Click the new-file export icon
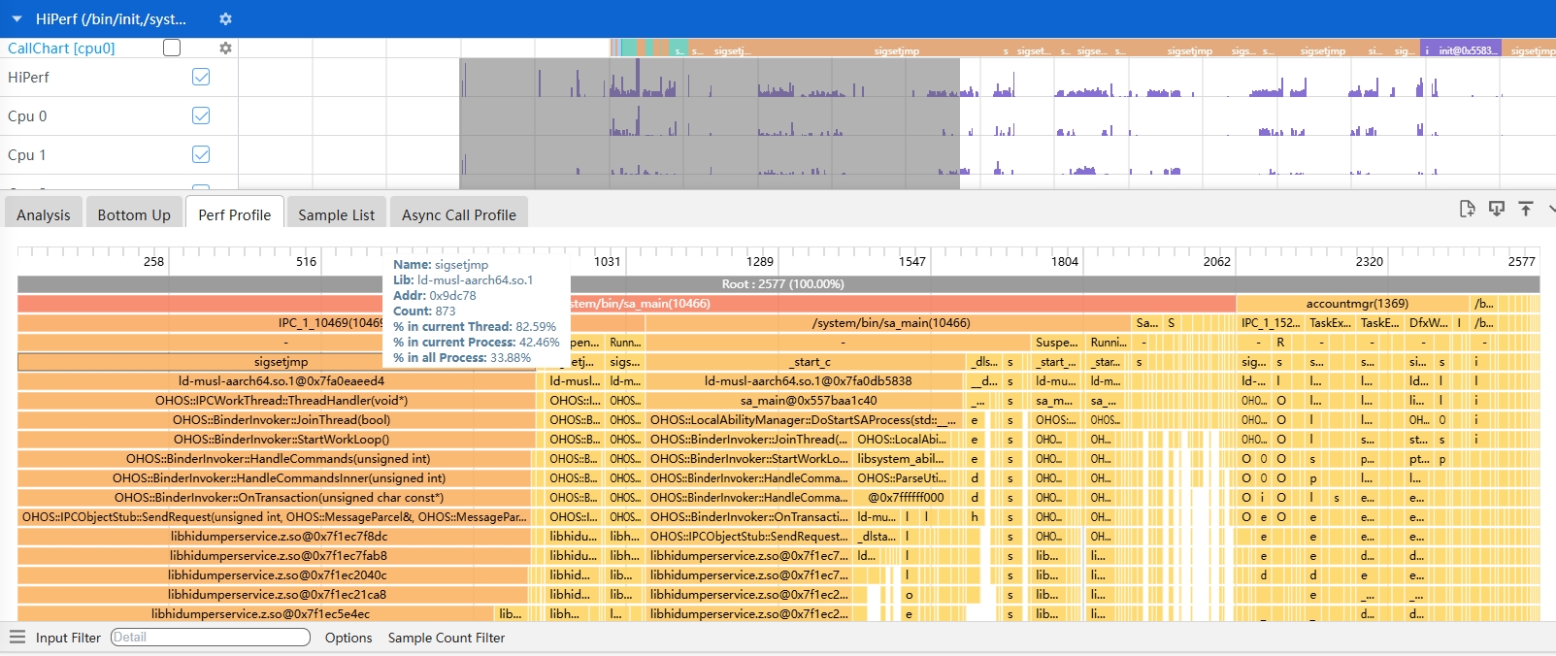1556x656 pixels. point(1467,209)
